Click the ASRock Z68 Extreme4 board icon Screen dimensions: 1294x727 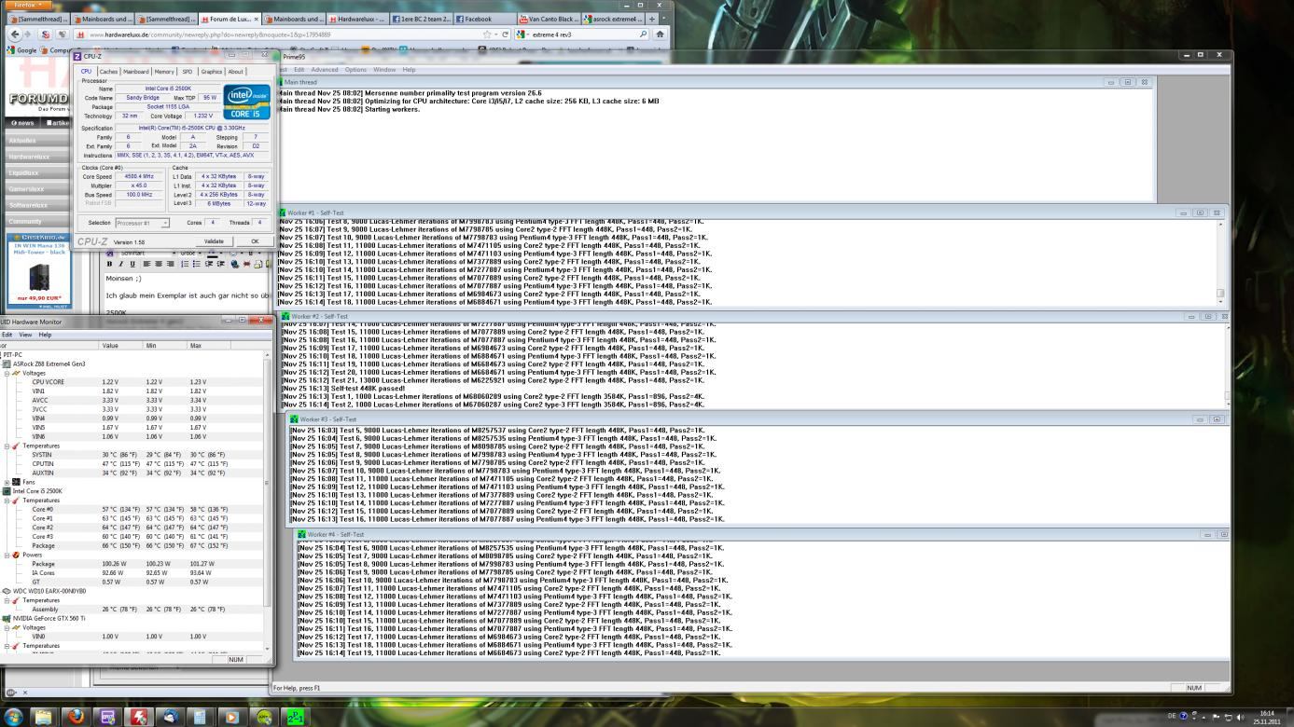coord(7,363)
